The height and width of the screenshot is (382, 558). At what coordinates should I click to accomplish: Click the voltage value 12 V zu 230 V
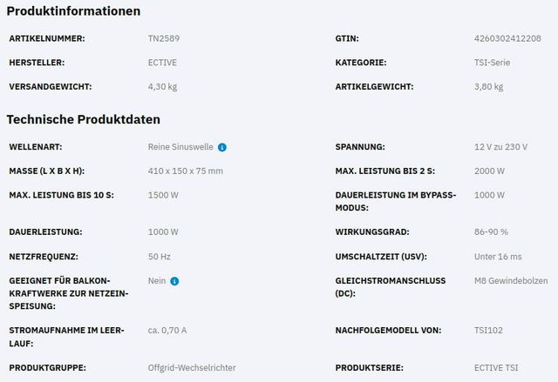click(500, 147)
